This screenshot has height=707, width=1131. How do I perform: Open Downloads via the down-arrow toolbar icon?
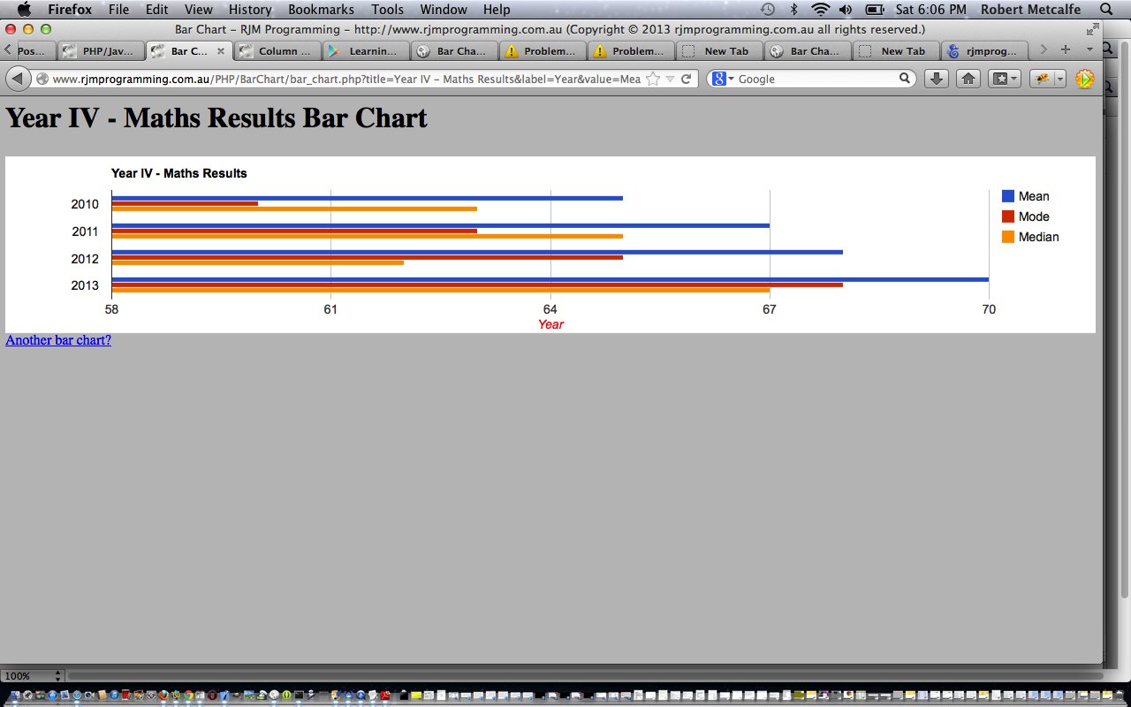937,79
